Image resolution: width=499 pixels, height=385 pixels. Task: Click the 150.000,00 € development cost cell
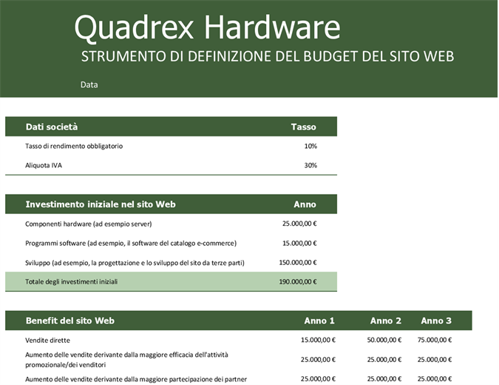point(298,263)
